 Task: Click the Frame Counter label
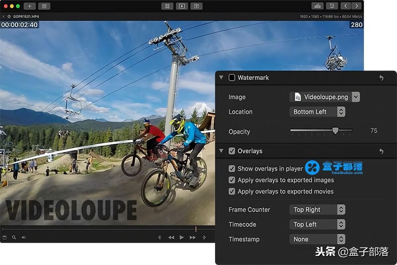(x=249, y=210)
